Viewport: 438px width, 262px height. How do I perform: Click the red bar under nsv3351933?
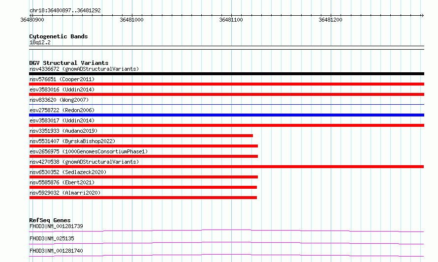coord(141,136)
